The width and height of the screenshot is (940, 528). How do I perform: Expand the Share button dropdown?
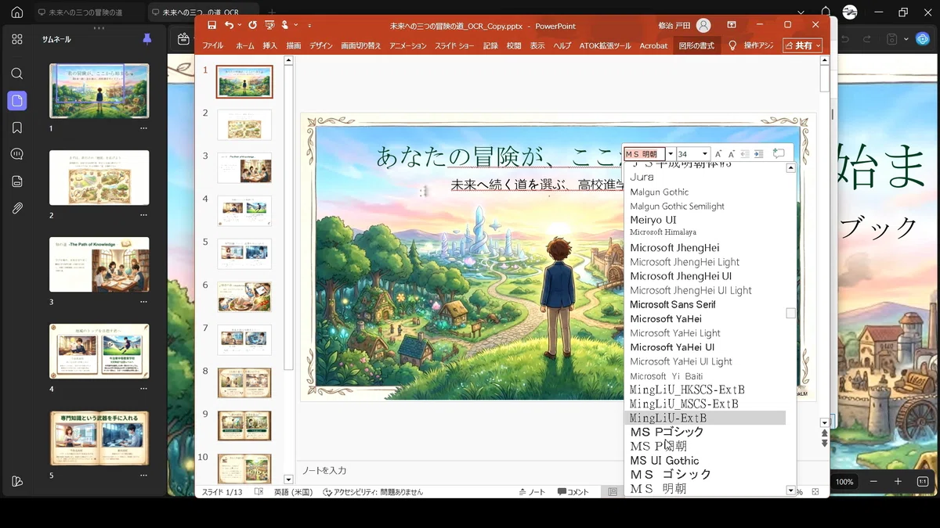tap(819, 45)
